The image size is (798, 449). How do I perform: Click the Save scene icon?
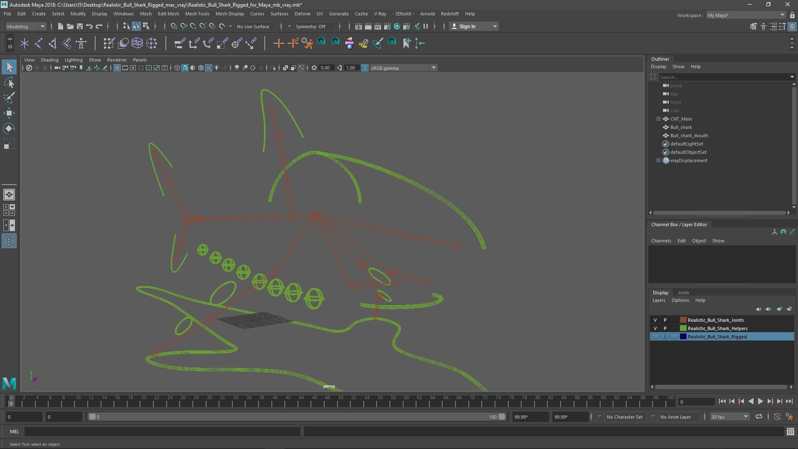click(x=79, y=26)
